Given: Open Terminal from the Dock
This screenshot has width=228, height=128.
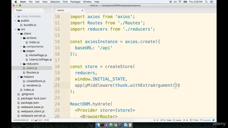Looking at the screenshot, I should tap(102, 125).
